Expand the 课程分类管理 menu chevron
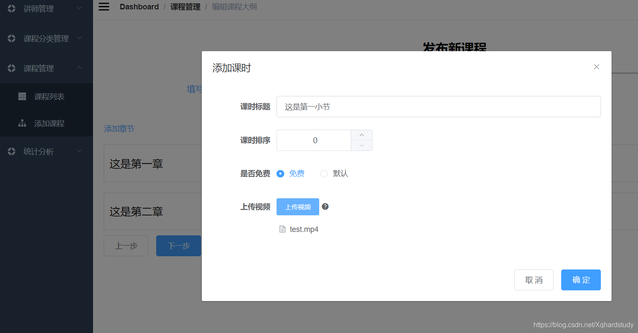 click(x=79, y=38)
